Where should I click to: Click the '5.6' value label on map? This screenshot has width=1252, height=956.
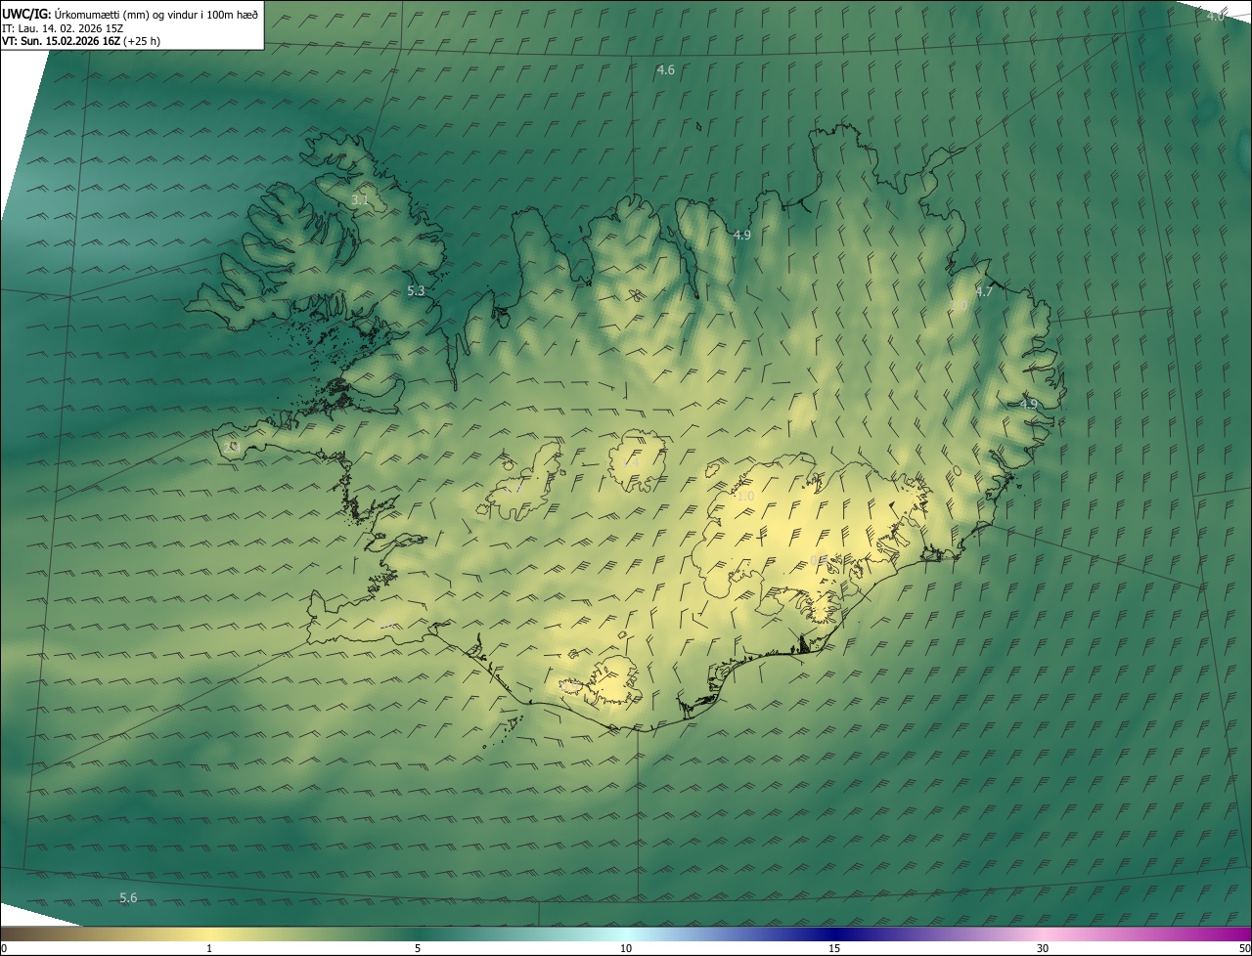[128, 897]
